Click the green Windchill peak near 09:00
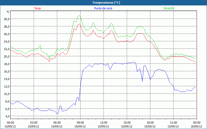This screenshot has width=207, height=129. (79, 15)
